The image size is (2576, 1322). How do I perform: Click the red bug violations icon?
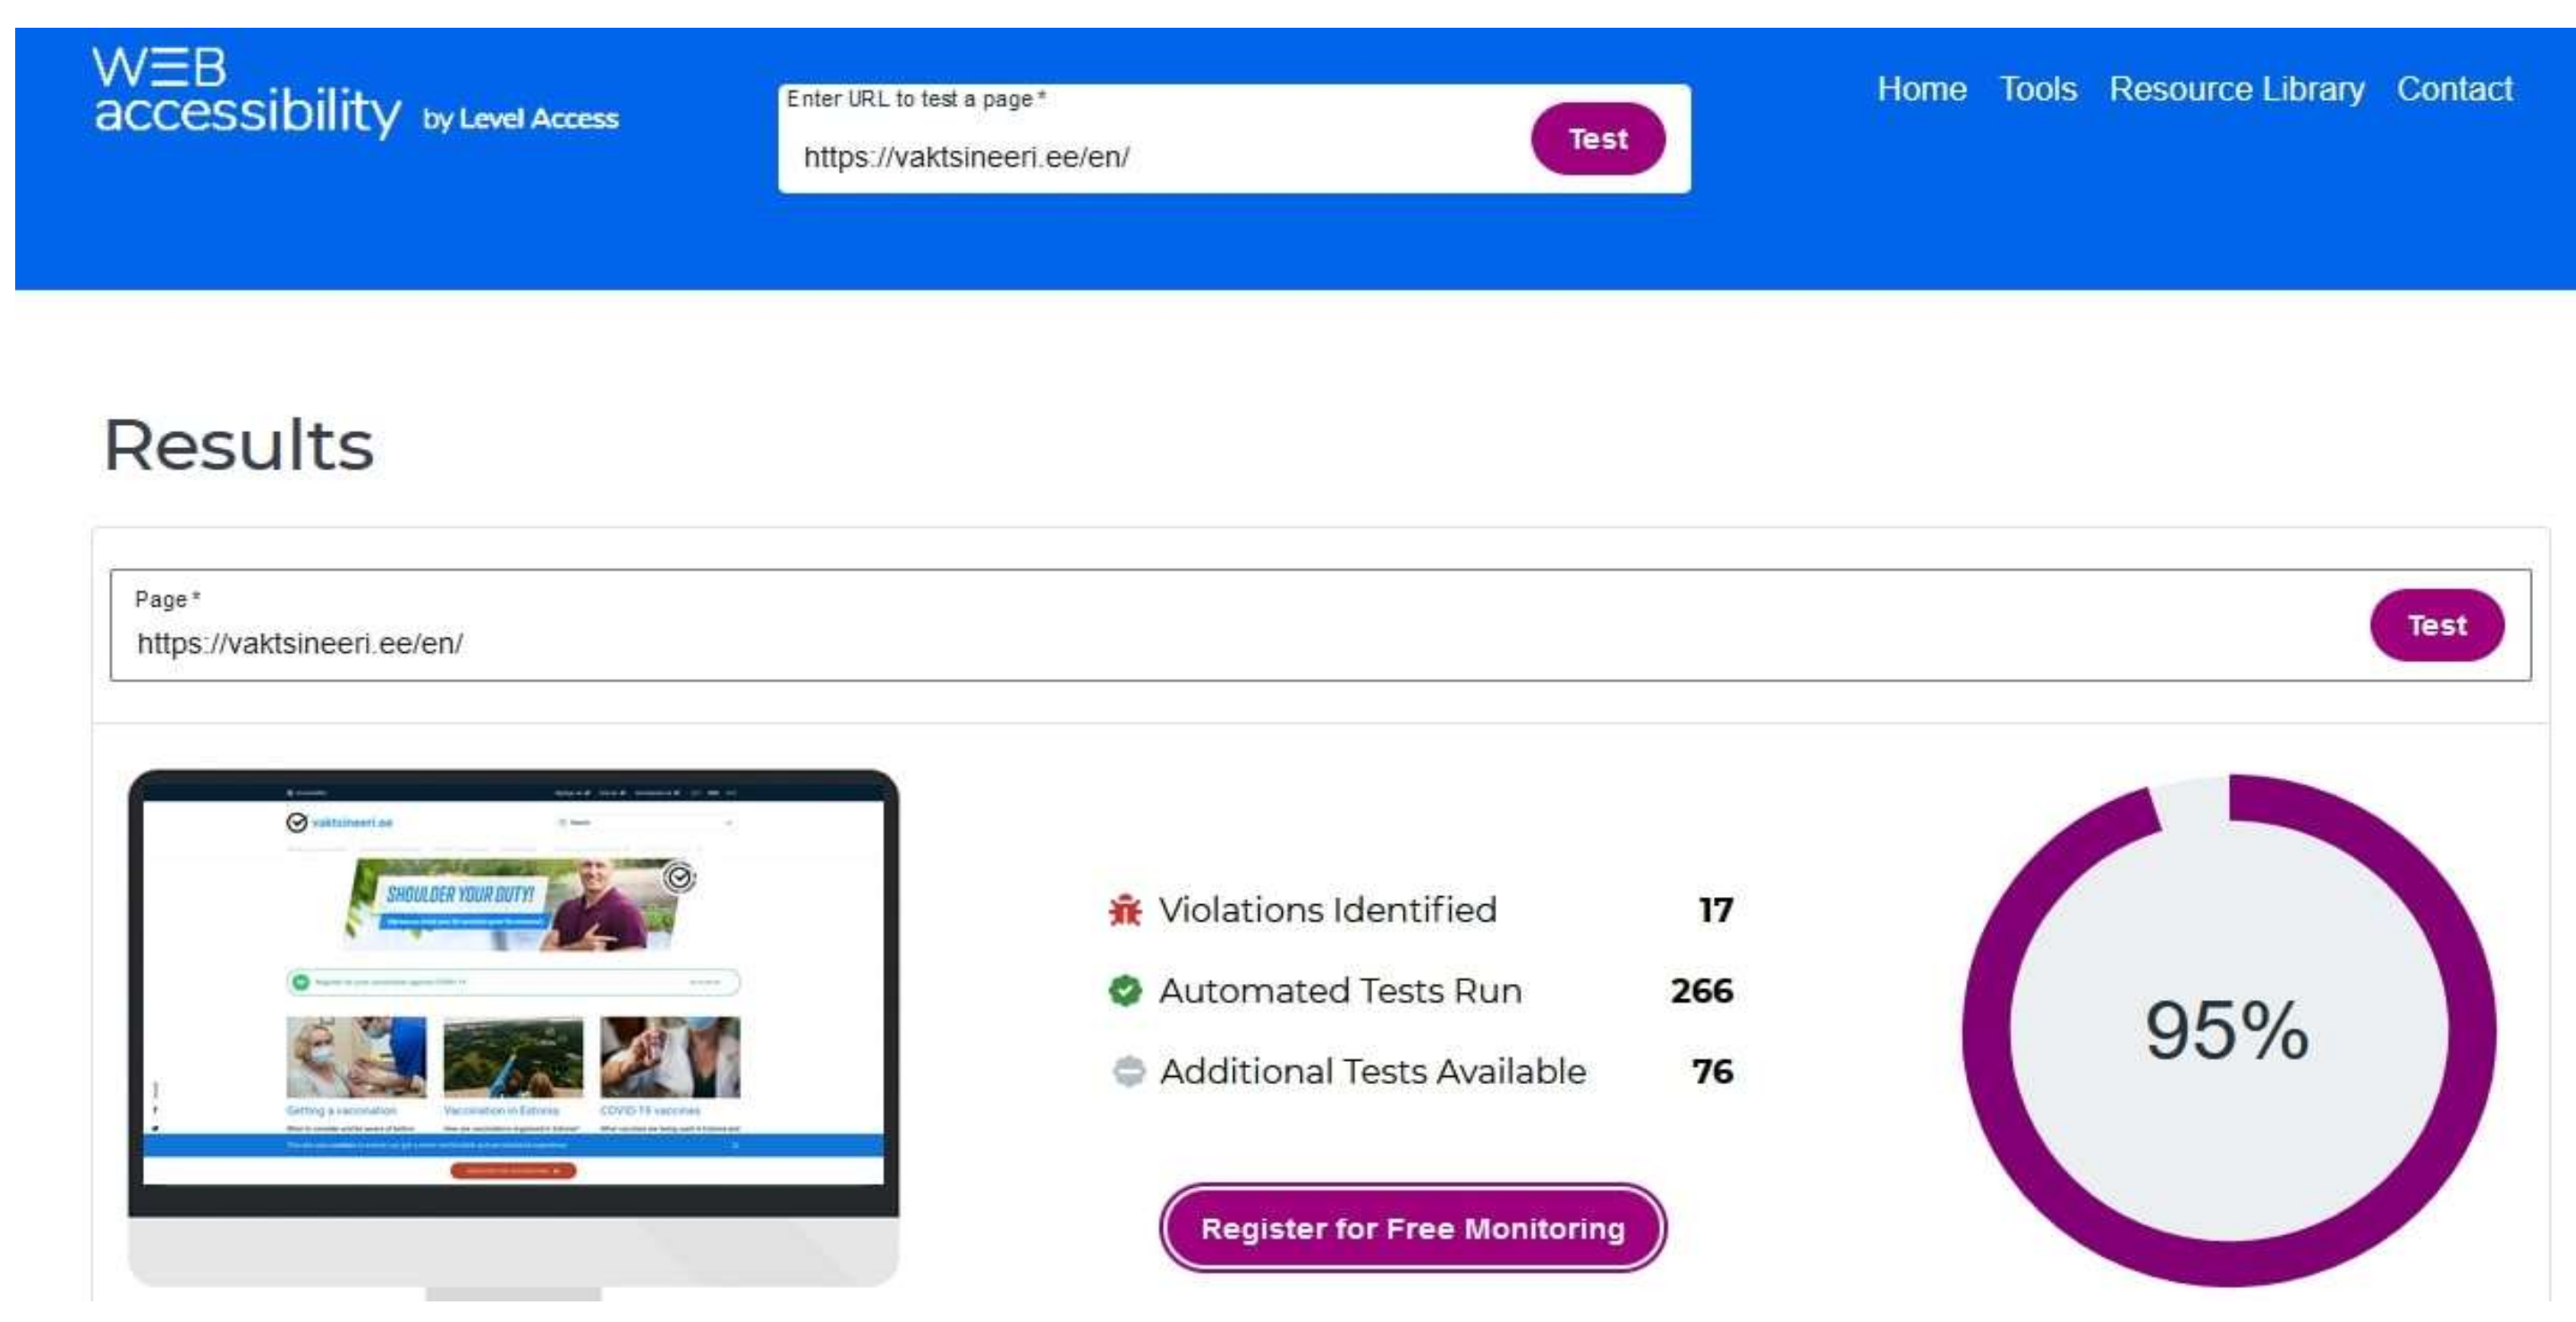point(1125,910)
